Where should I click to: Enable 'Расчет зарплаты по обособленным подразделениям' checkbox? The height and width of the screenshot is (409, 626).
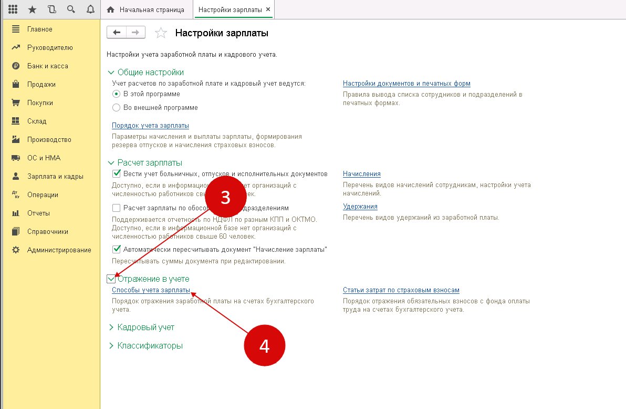[117, 208]
